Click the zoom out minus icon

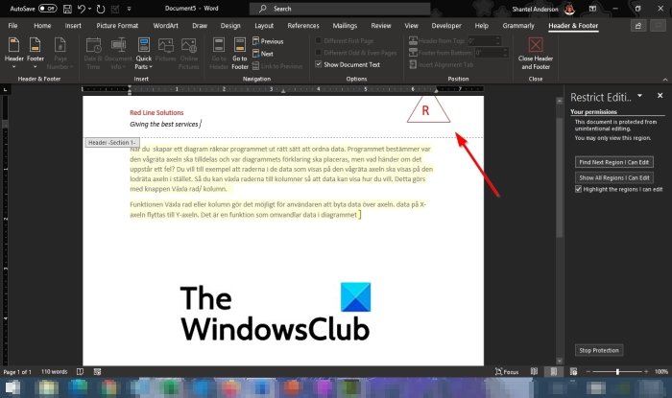click(588, 371)
